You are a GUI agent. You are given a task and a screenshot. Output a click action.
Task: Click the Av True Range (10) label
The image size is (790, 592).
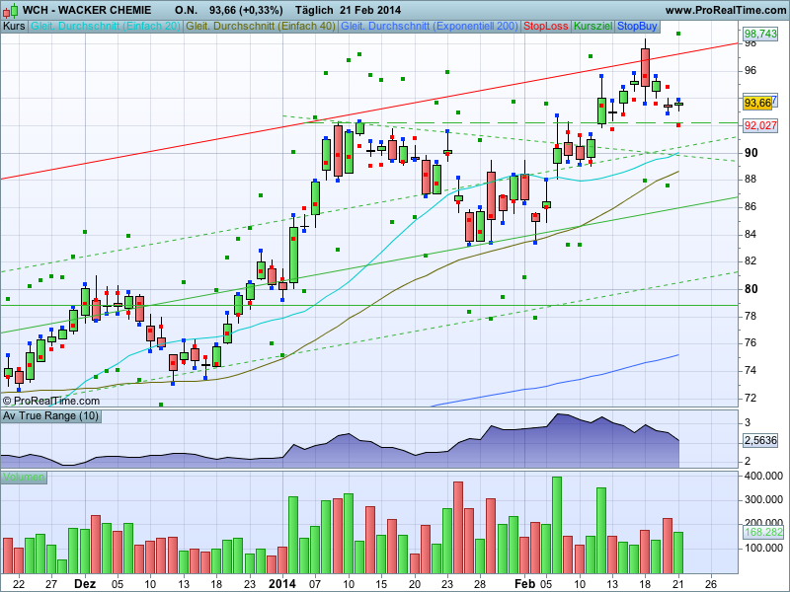51,415
